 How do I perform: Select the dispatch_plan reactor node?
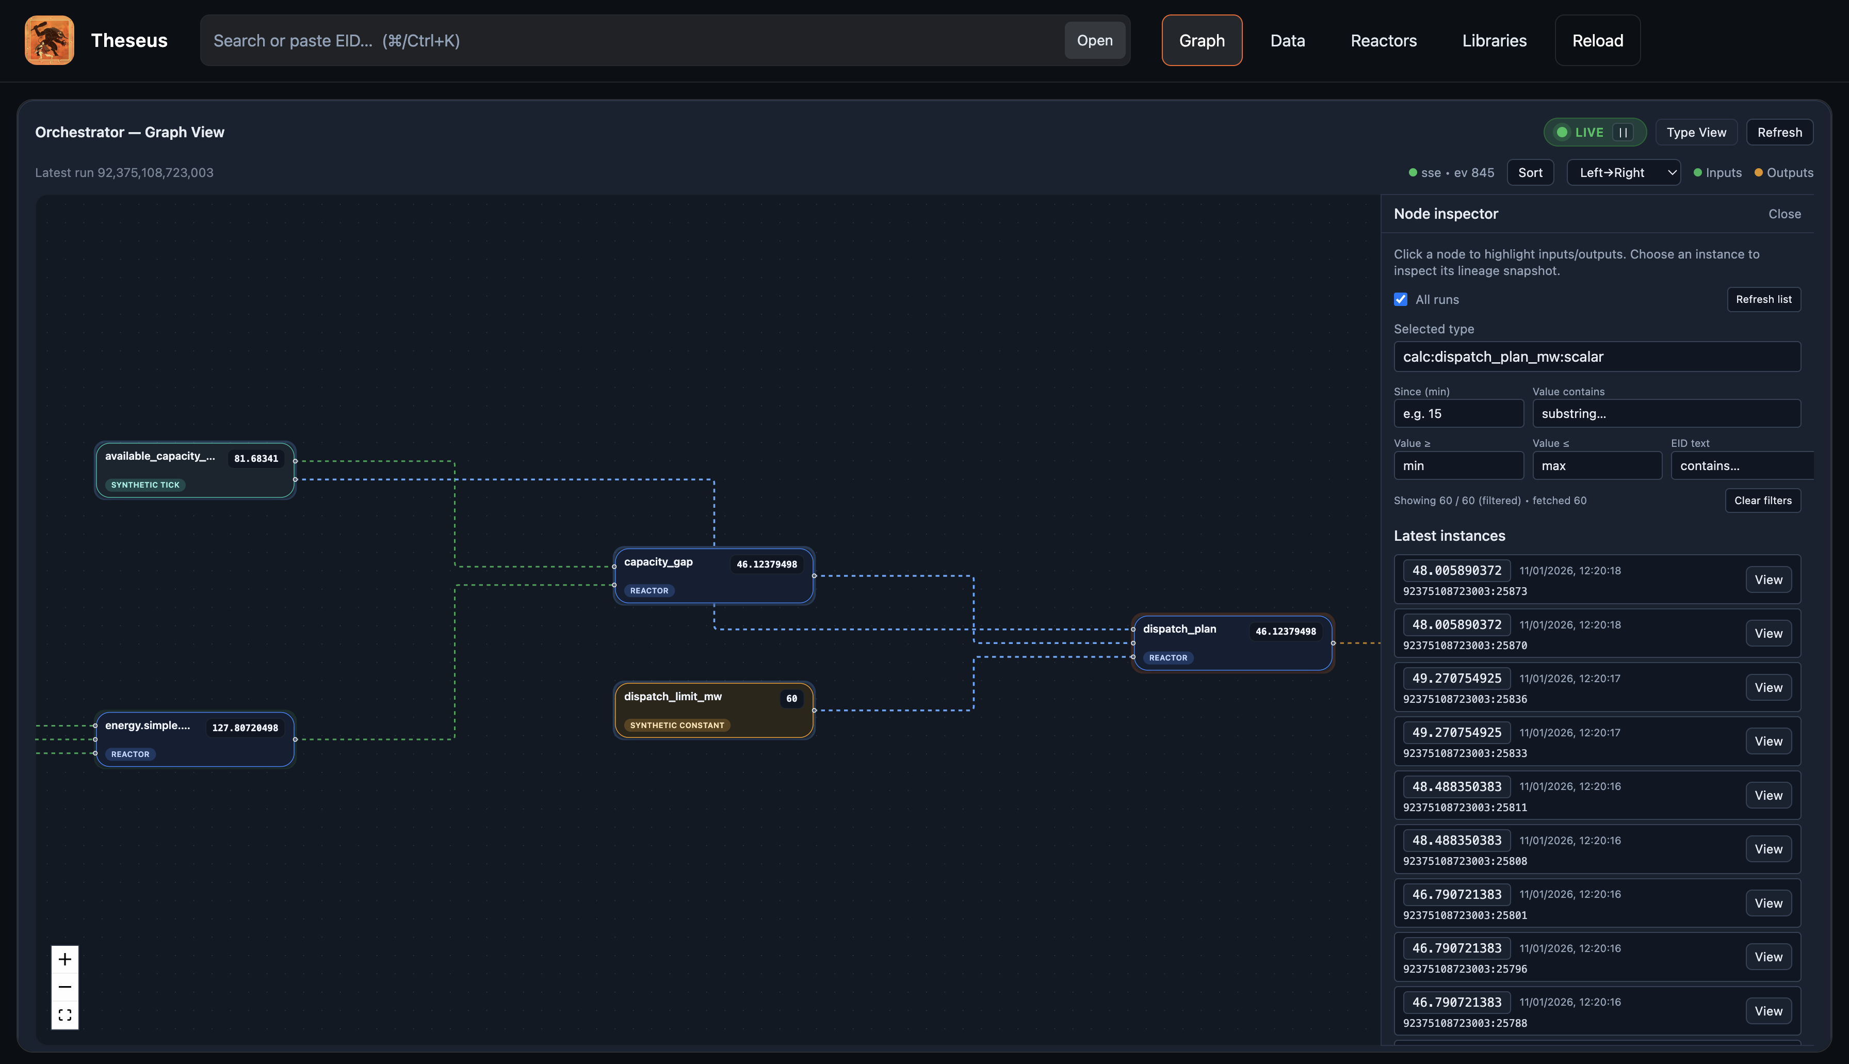coord(1233,642)
